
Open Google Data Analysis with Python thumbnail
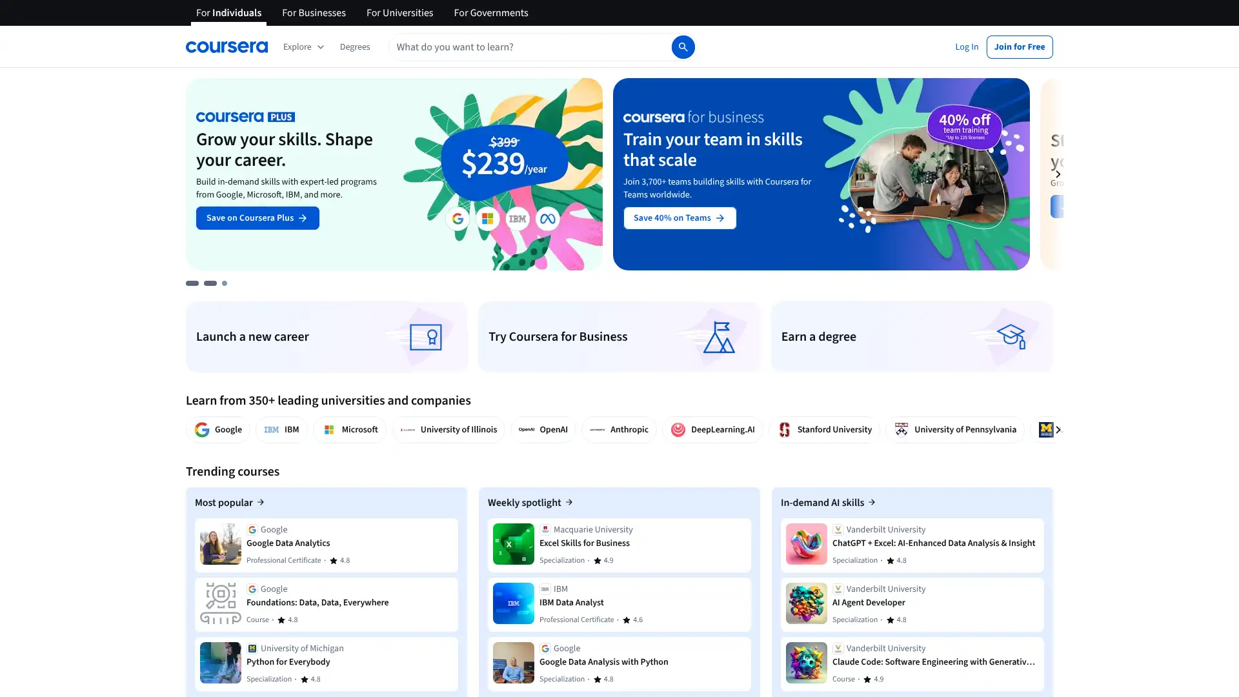514,663
